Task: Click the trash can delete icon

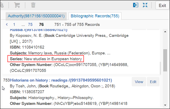Action: (33, 5)
